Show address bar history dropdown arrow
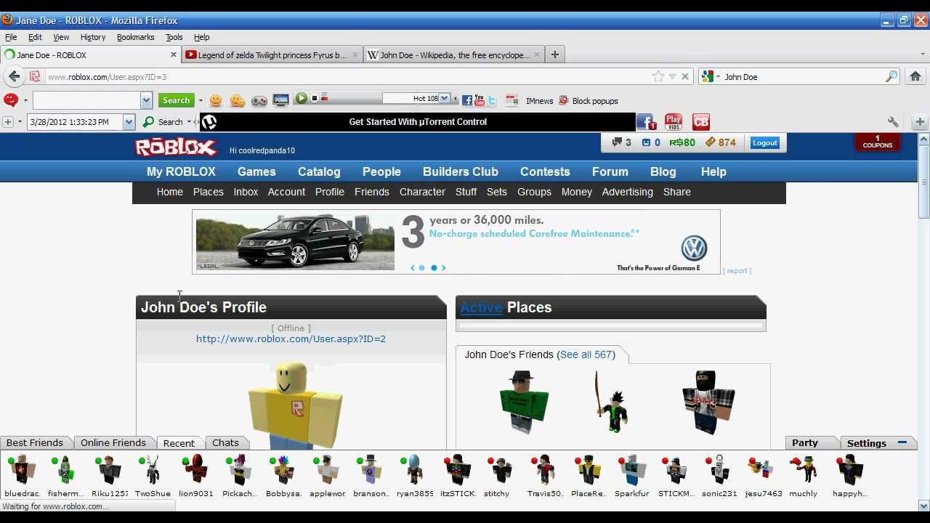This screenshot has width=930, height=523. pos(672,76)
